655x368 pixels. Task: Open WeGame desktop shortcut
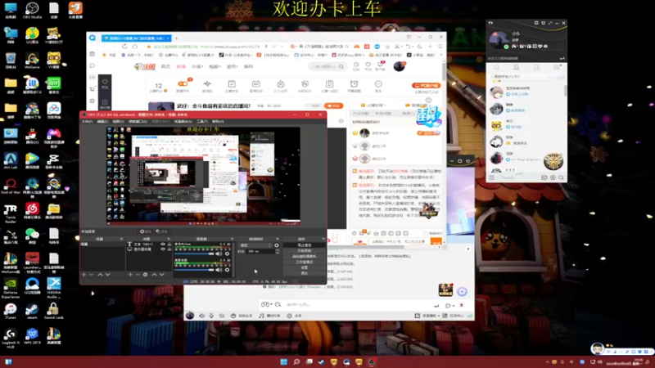pos(32,61)
